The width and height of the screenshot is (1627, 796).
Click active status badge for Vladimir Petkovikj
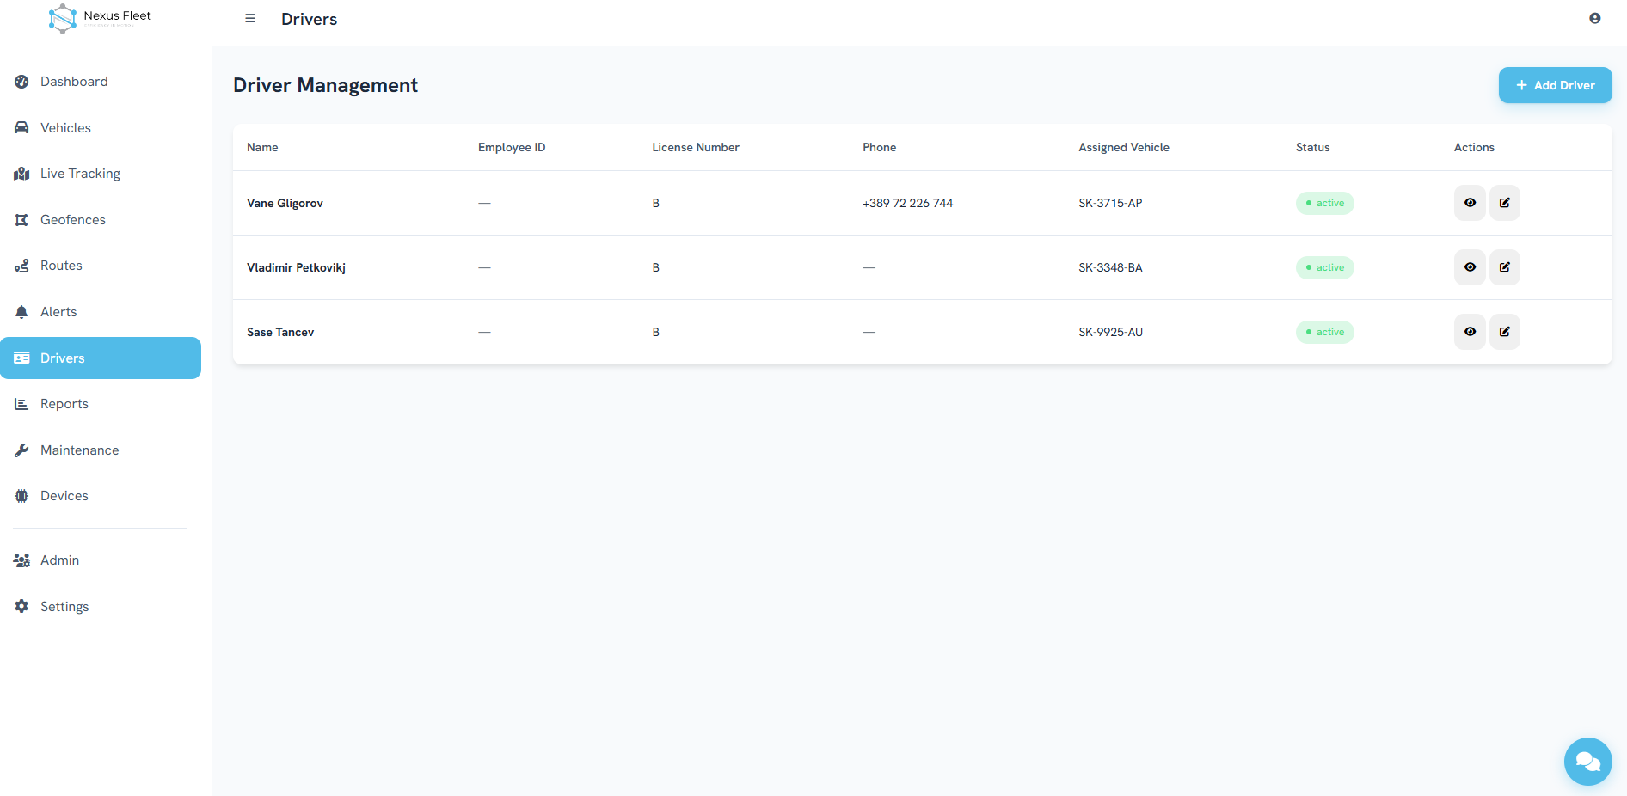[x=1325, y=267]
